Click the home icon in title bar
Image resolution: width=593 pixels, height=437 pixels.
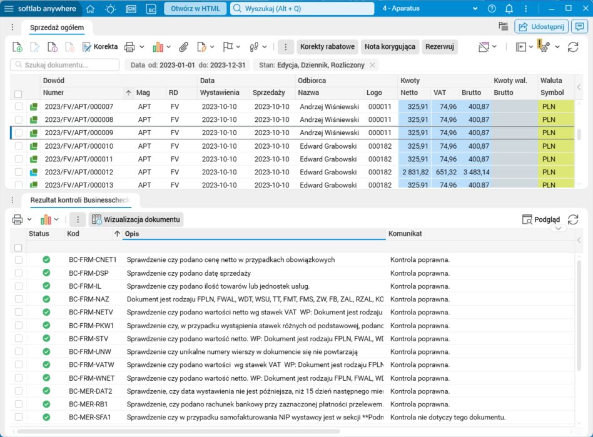click(91, 9)
